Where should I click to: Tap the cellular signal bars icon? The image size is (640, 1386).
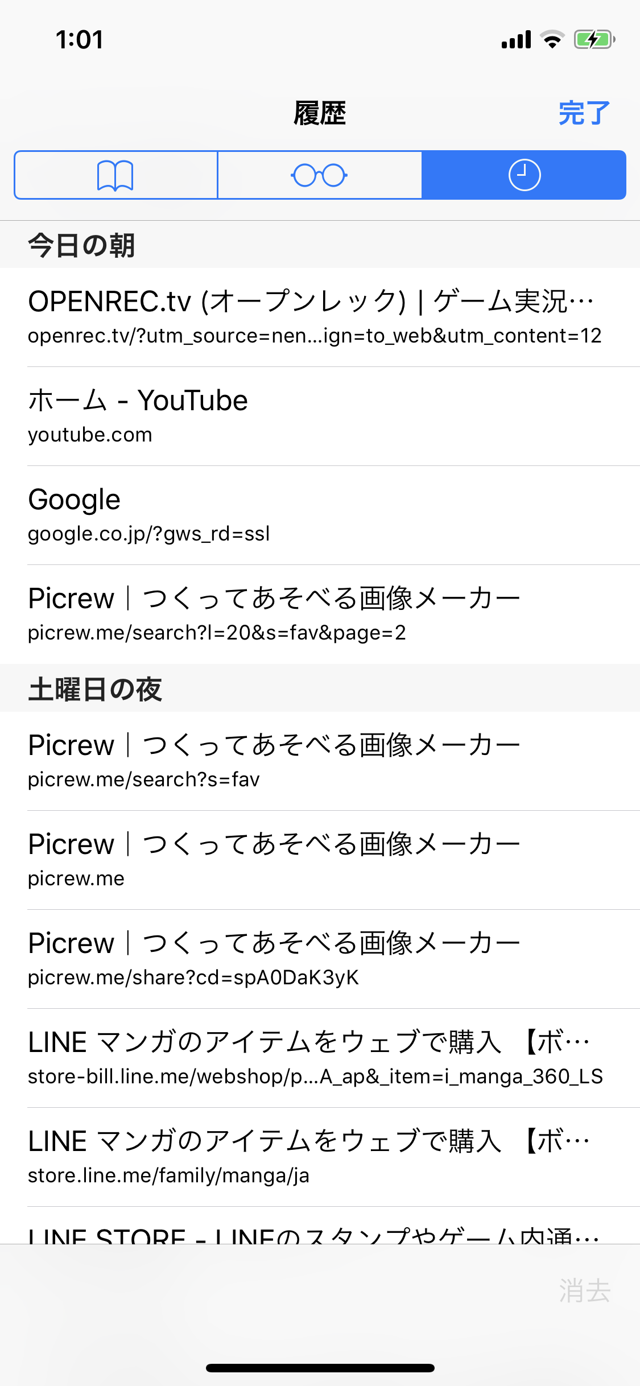pyautogui.click(x=516, y=40)
